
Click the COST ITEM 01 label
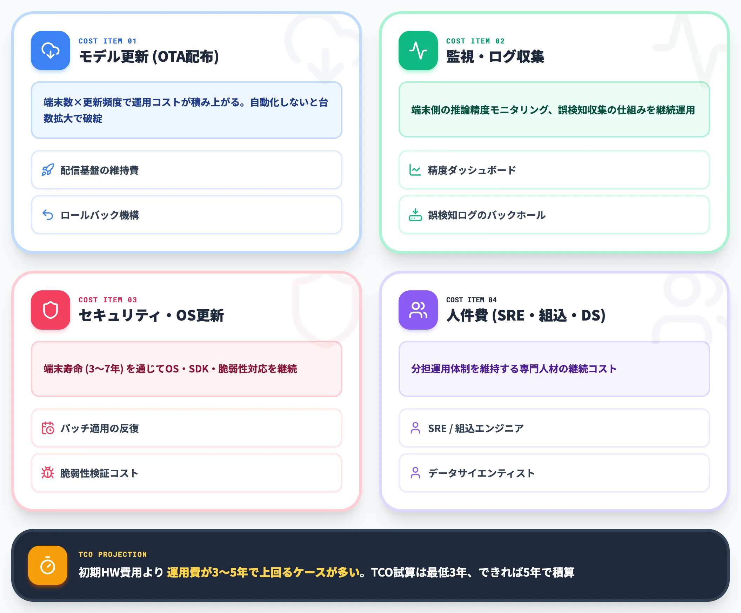(x=108, y=41)
